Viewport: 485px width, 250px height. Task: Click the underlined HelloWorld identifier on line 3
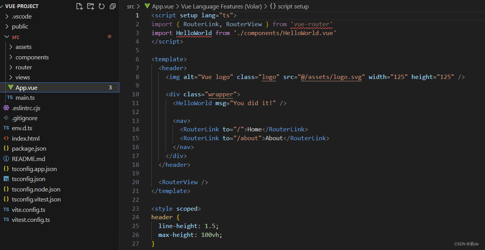coord(194,33)
